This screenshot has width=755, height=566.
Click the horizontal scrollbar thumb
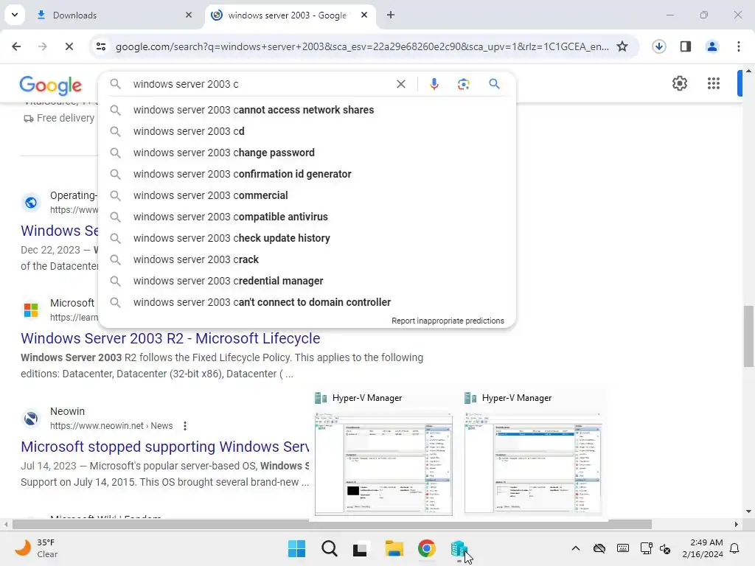(333, 524)
